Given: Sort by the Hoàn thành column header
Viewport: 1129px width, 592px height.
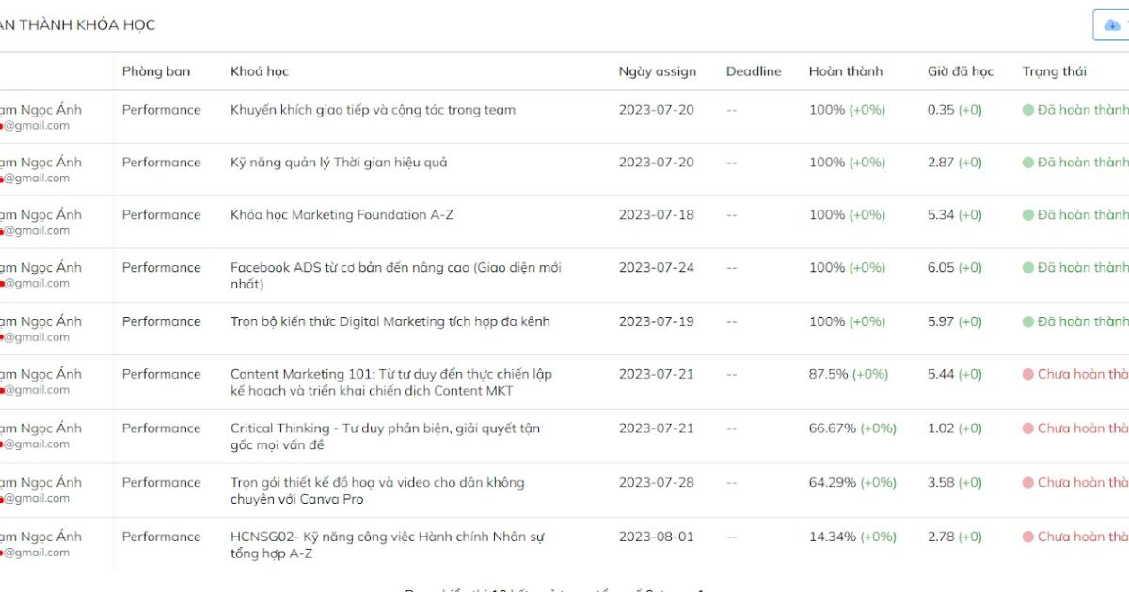Looking at the screenshot, I should click(x=846, y=71).
